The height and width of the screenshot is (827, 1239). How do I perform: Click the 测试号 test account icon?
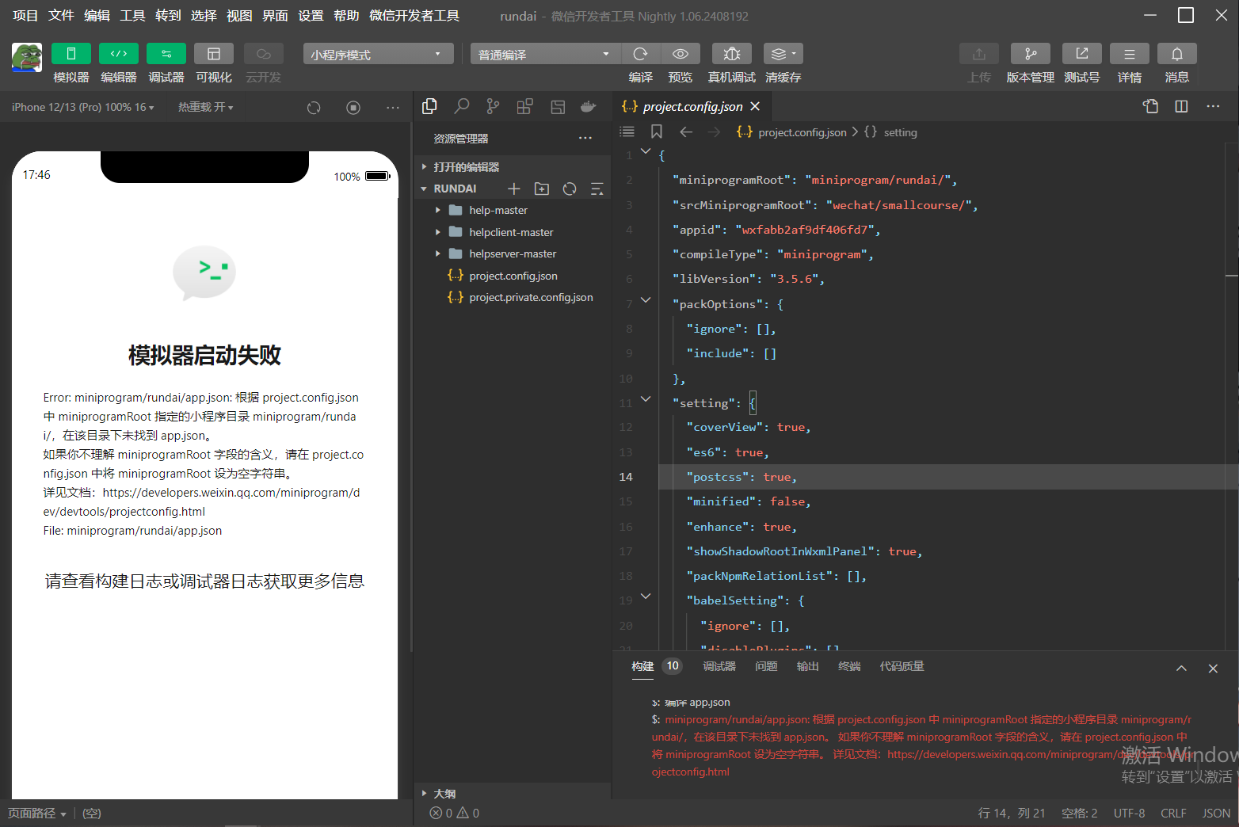tap(1082, 54)
